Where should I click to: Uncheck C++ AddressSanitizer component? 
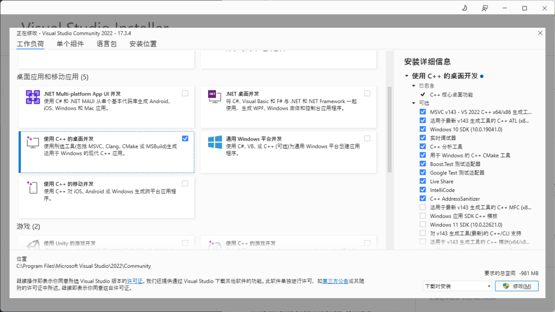(x=422, y=198)
